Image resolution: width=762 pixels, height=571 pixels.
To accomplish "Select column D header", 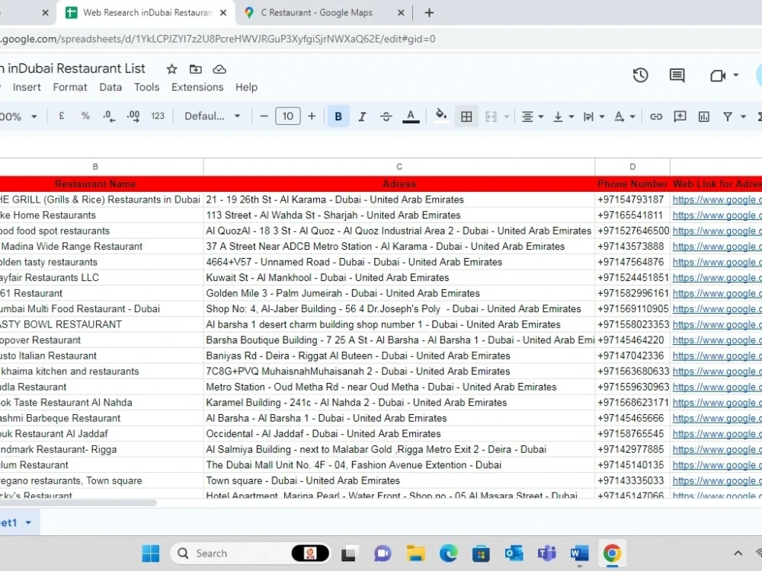I will pyautogui.click(x=632, y=167).
